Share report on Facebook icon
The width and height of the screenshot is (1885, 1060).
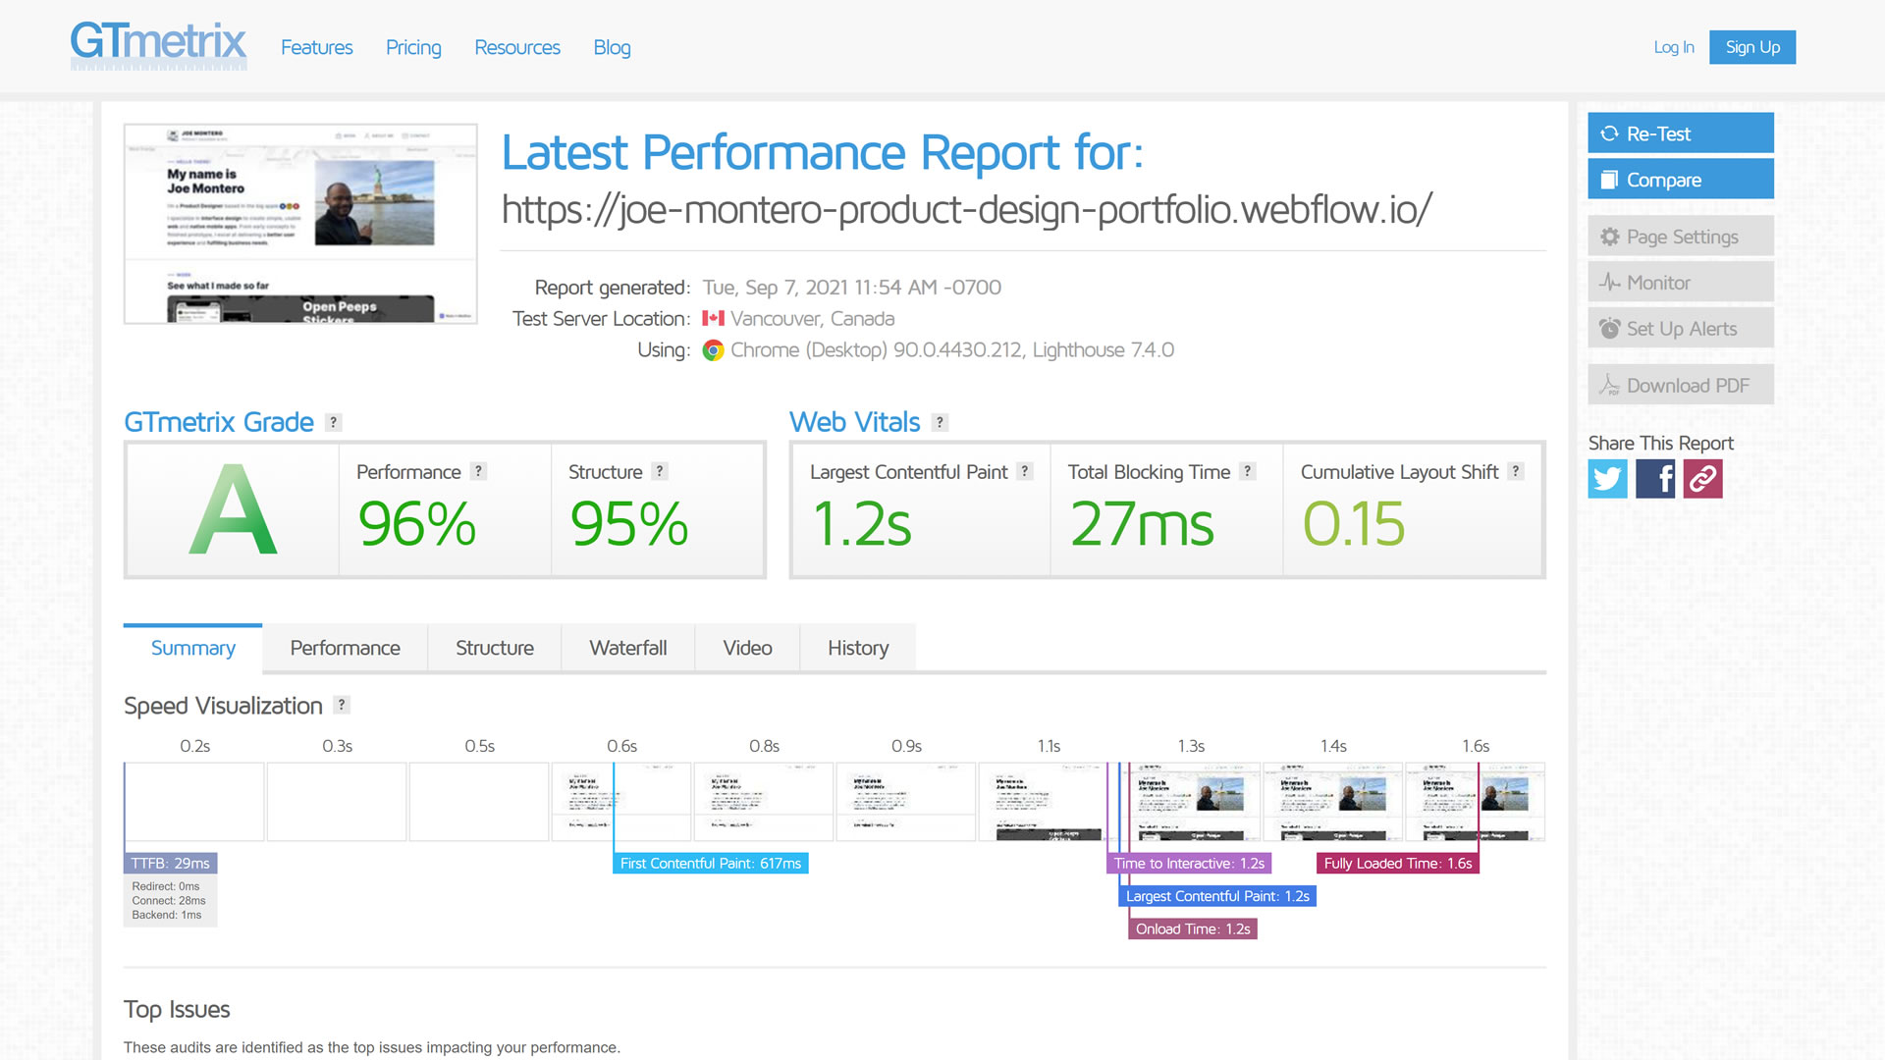1655,479
